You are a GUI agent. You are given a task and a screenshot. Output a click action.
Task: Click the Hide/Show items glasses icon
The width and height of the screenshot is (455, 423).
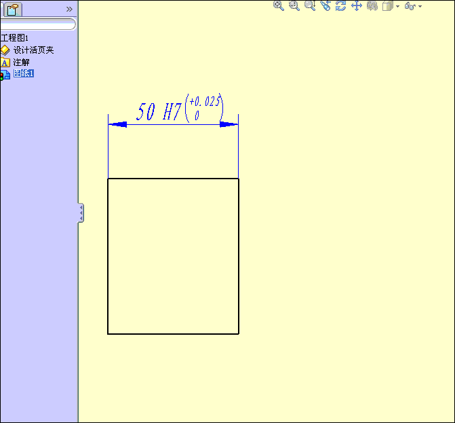click(x=410, y=6)
